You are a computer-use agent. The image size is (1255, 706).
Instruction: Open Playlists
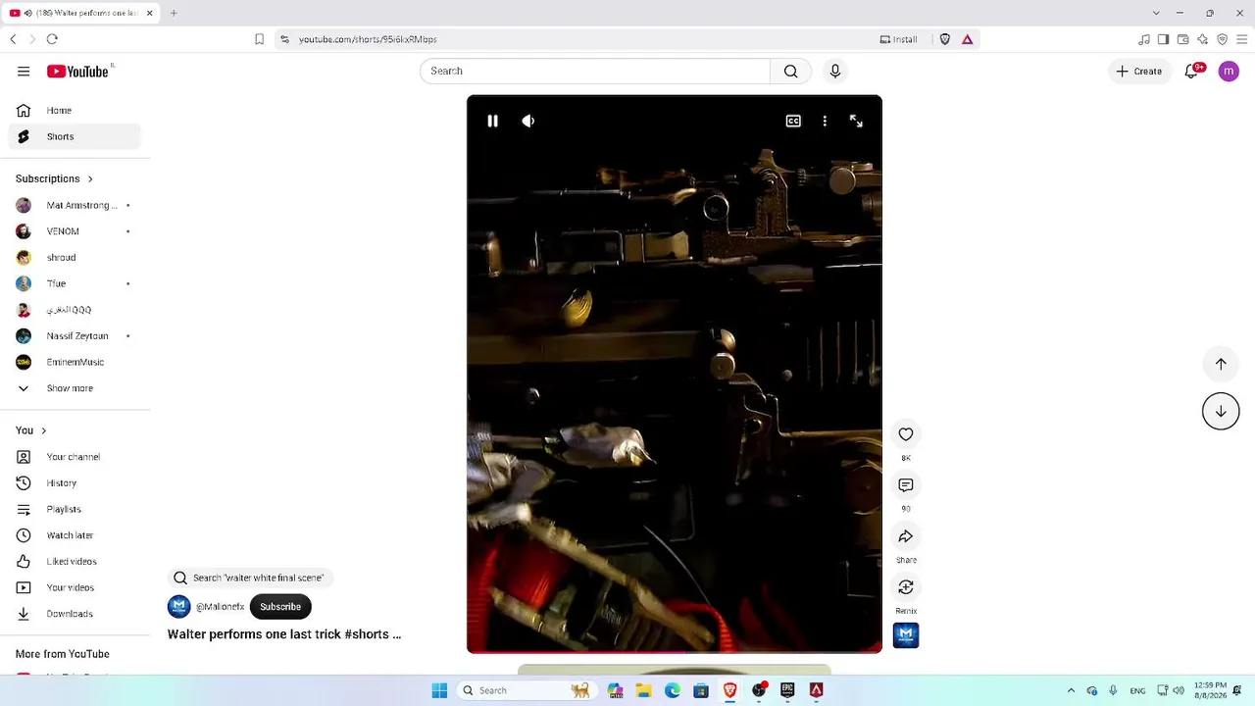pyautogui.click(x=75, y=509)
